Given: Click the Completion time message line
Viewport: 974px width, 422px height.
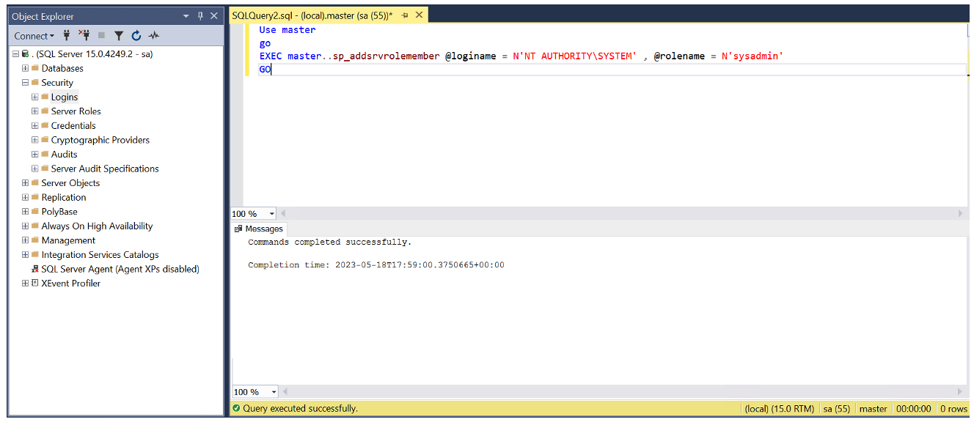Looking at the screenshot, I should [x=376, y=265].
